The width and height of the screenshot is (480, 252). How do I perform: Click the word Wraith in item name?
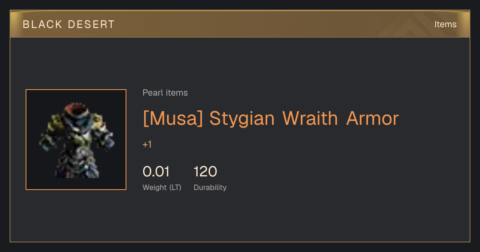[310, 118]
